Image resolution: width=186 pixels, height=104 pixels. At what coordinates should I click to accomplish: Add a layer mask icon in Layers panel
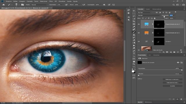pos(167,52)
